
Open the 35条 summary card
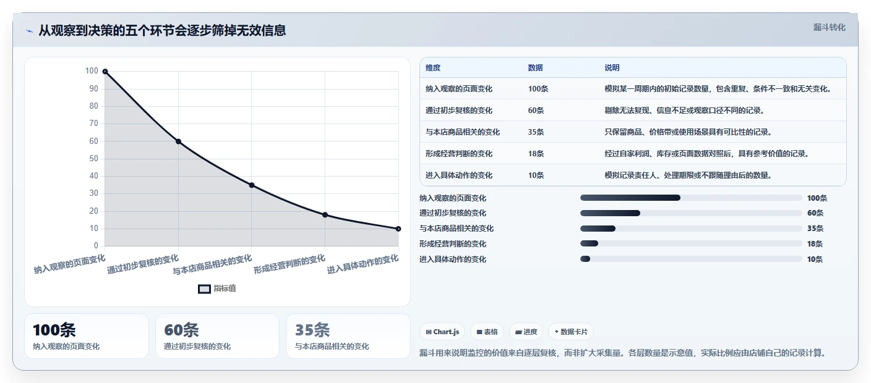pyautogui.click(x=348, y=336)
